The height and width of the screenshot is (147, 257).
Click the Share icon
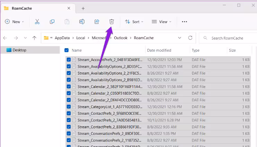point(97,21)
